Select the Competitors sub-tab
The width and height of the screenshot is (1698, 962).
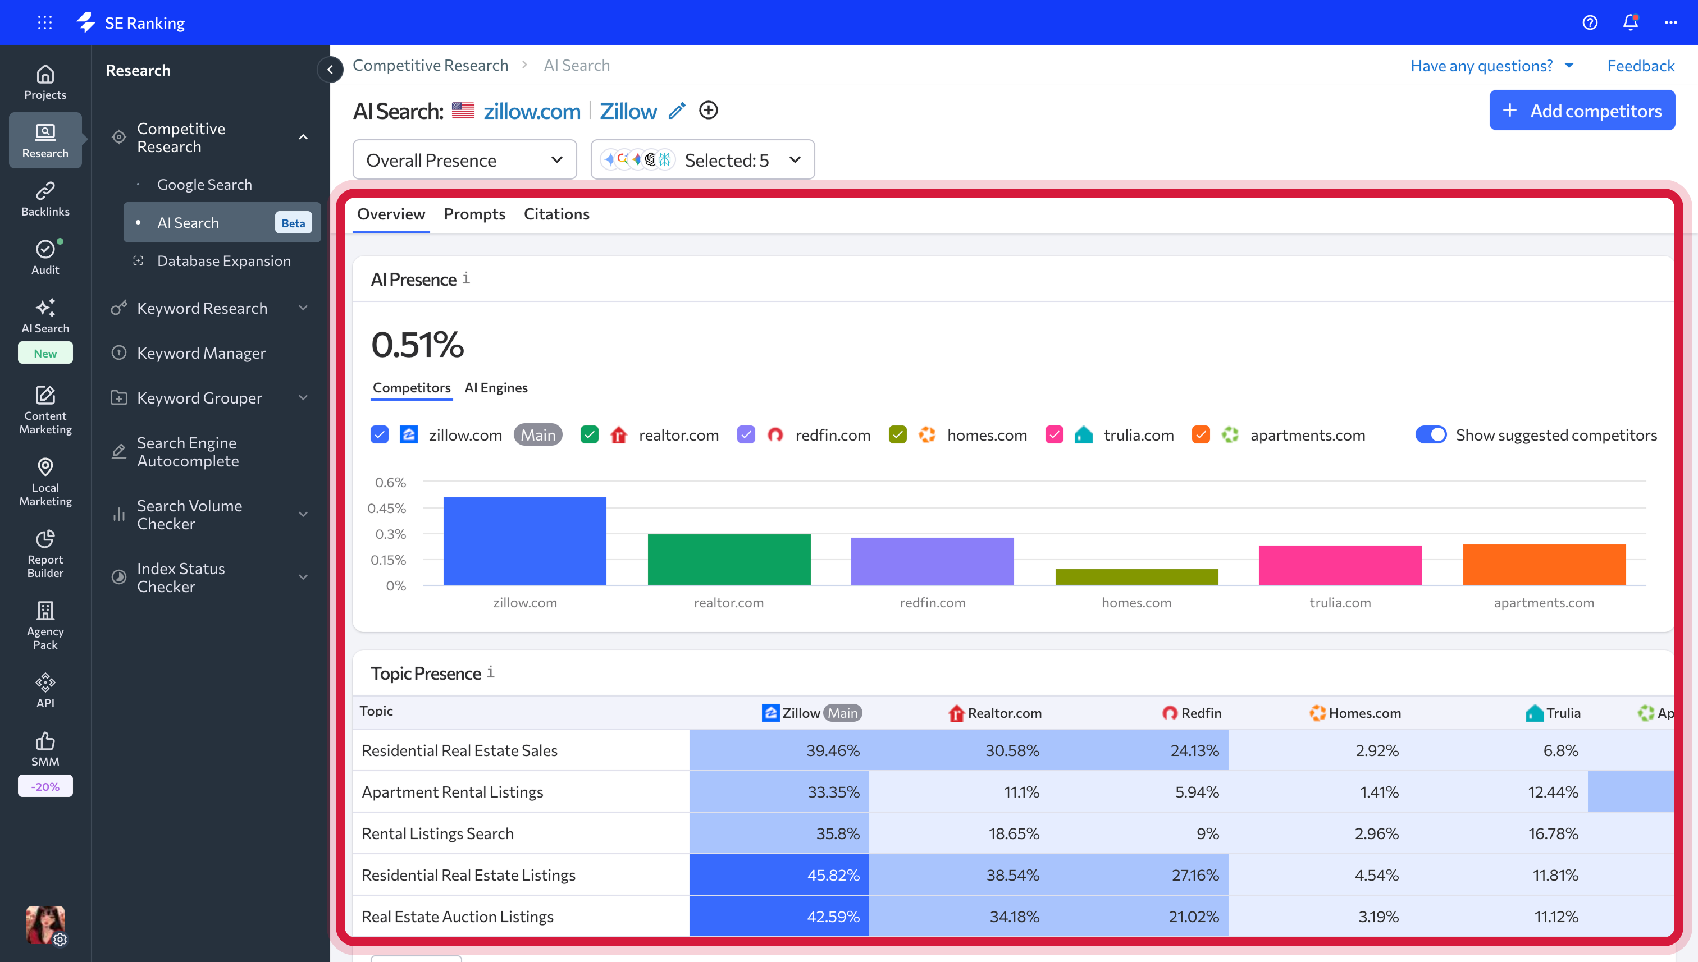pos(411,387)
